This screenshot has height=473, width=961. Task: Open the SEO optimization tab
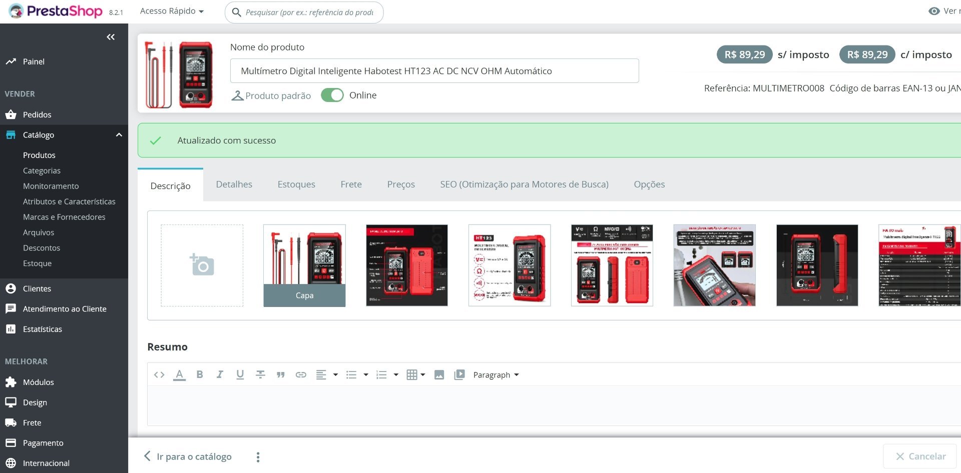coord(525,184)
